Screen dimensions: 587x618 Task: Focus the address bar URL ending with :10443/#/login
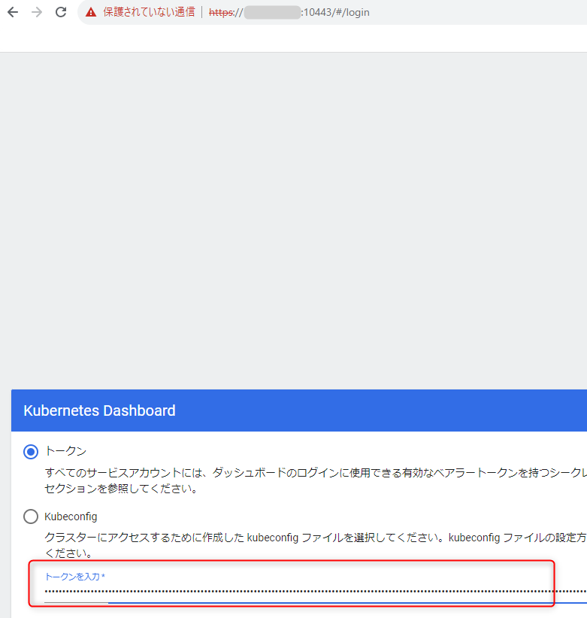tap(289, 12)
